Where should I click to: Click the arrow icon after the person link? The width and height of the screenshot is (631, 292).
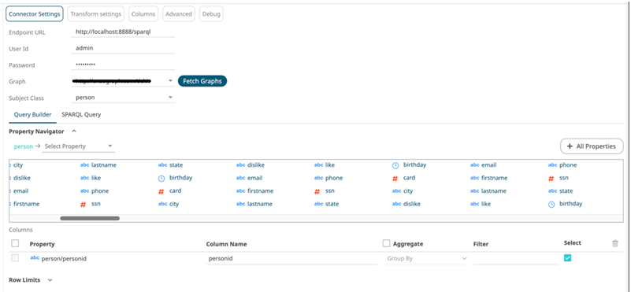pyautogui.click(x=38, y=146)
